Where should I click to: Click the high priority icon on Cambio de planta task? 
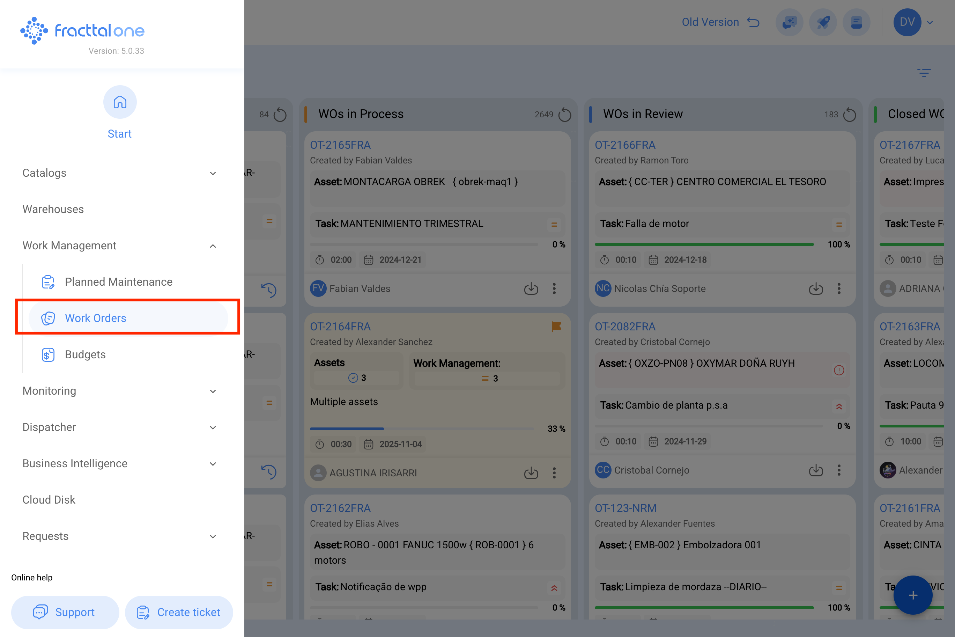(839, 406)
